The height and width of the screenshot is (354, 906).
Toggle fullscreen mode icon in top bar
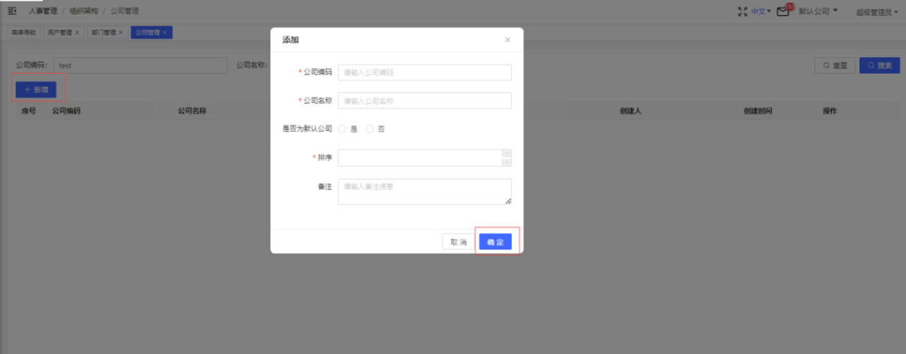pos(743,12)
